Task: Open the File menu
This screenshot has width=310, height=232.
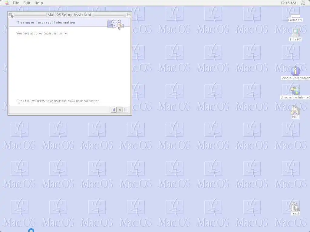Action: click(16, 3)
